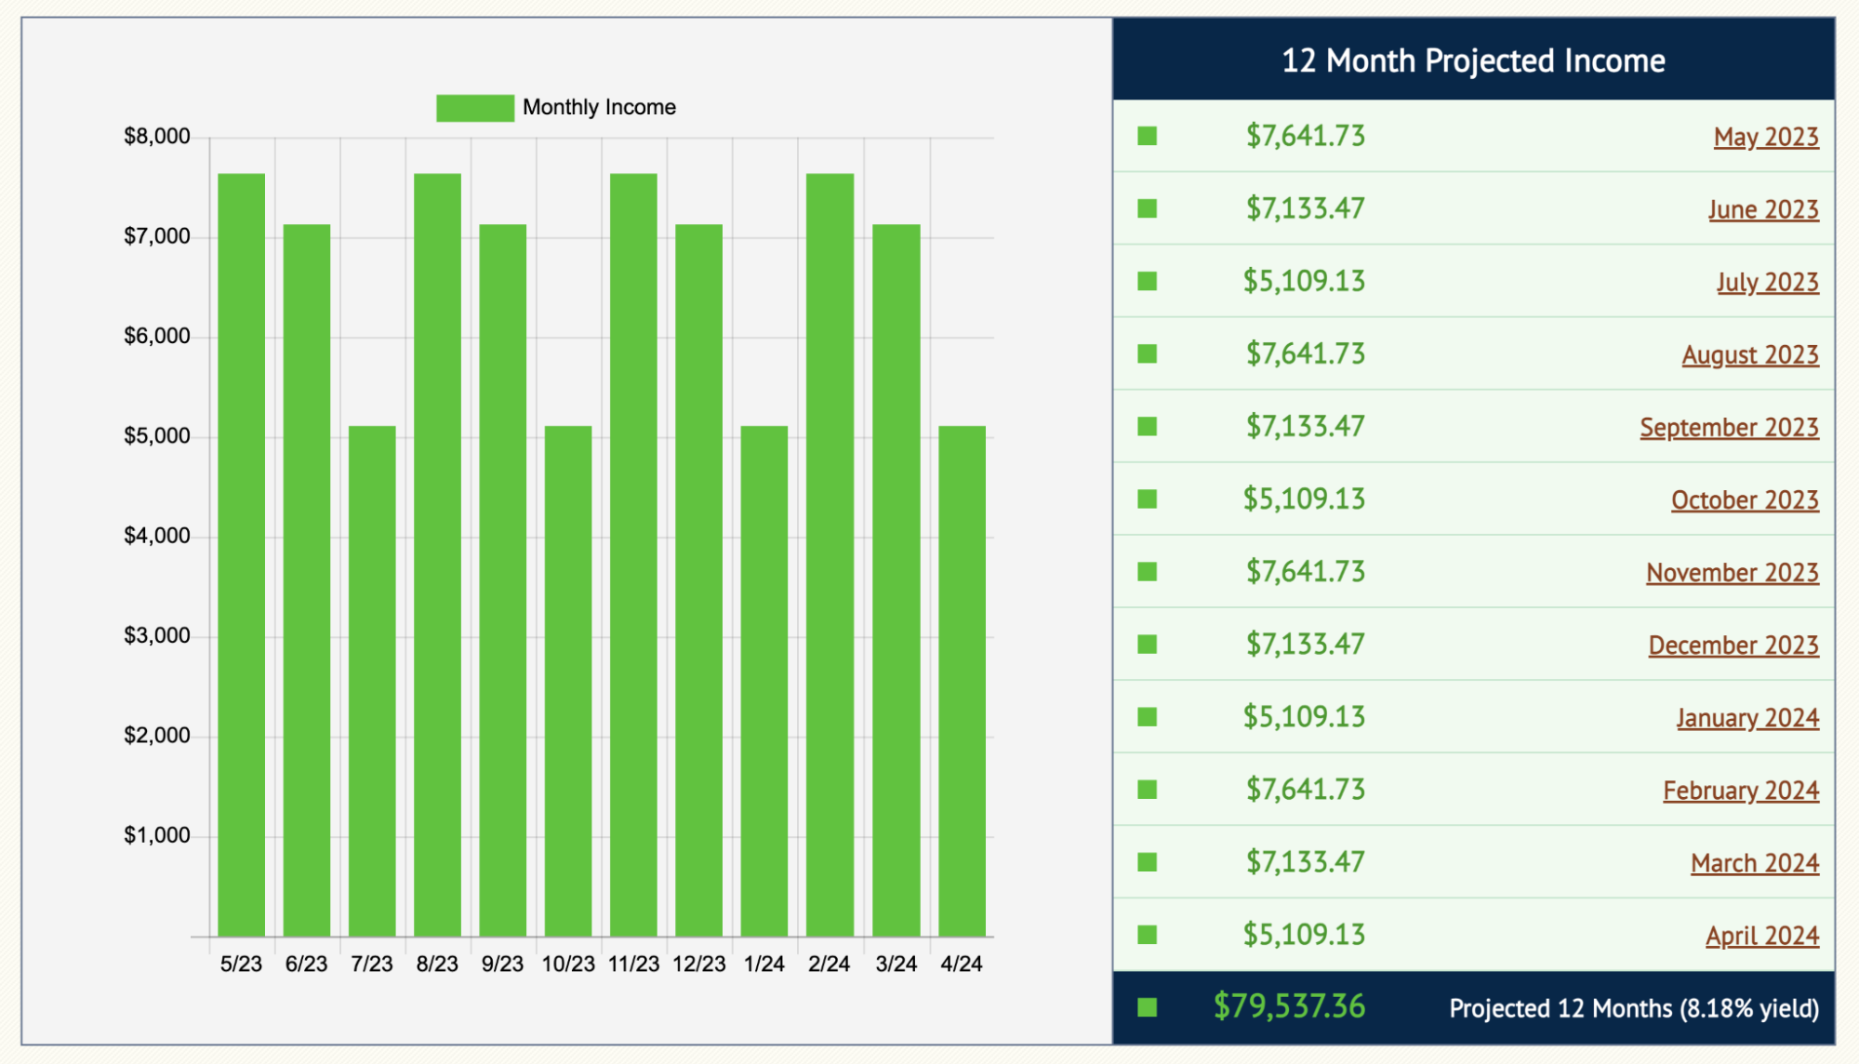1859x1064 pixels.
Task: Click the green square icon beside April 2024
Action: pos(1147,935)
